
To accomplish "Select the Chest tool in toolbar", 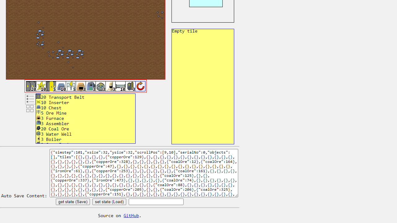I will tap(61, 86).
